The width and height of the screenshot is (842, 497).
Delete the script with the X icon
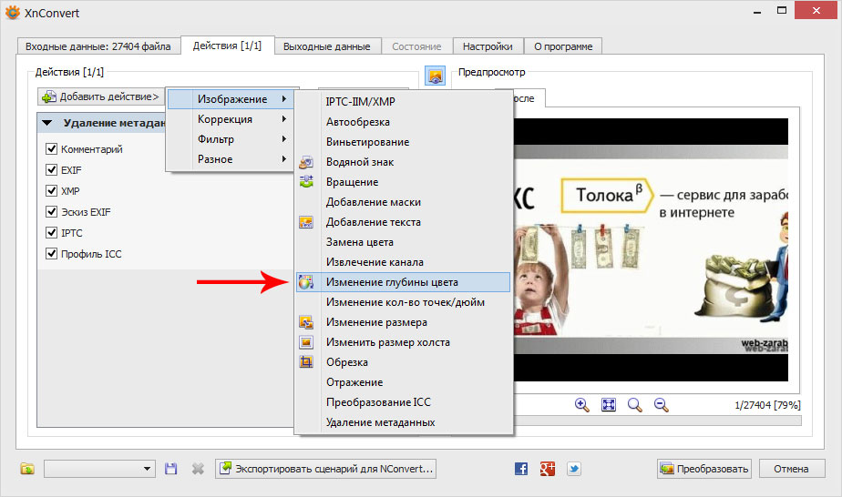coord(198,469)
